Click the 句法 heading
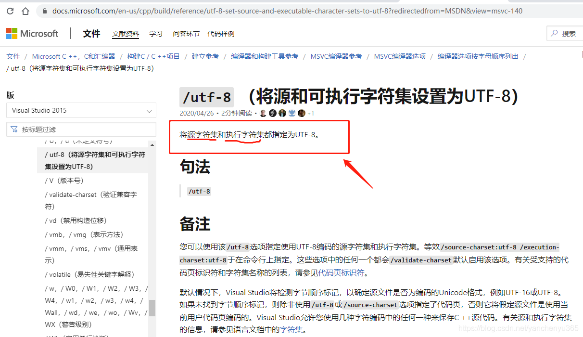 click(195, 167)
